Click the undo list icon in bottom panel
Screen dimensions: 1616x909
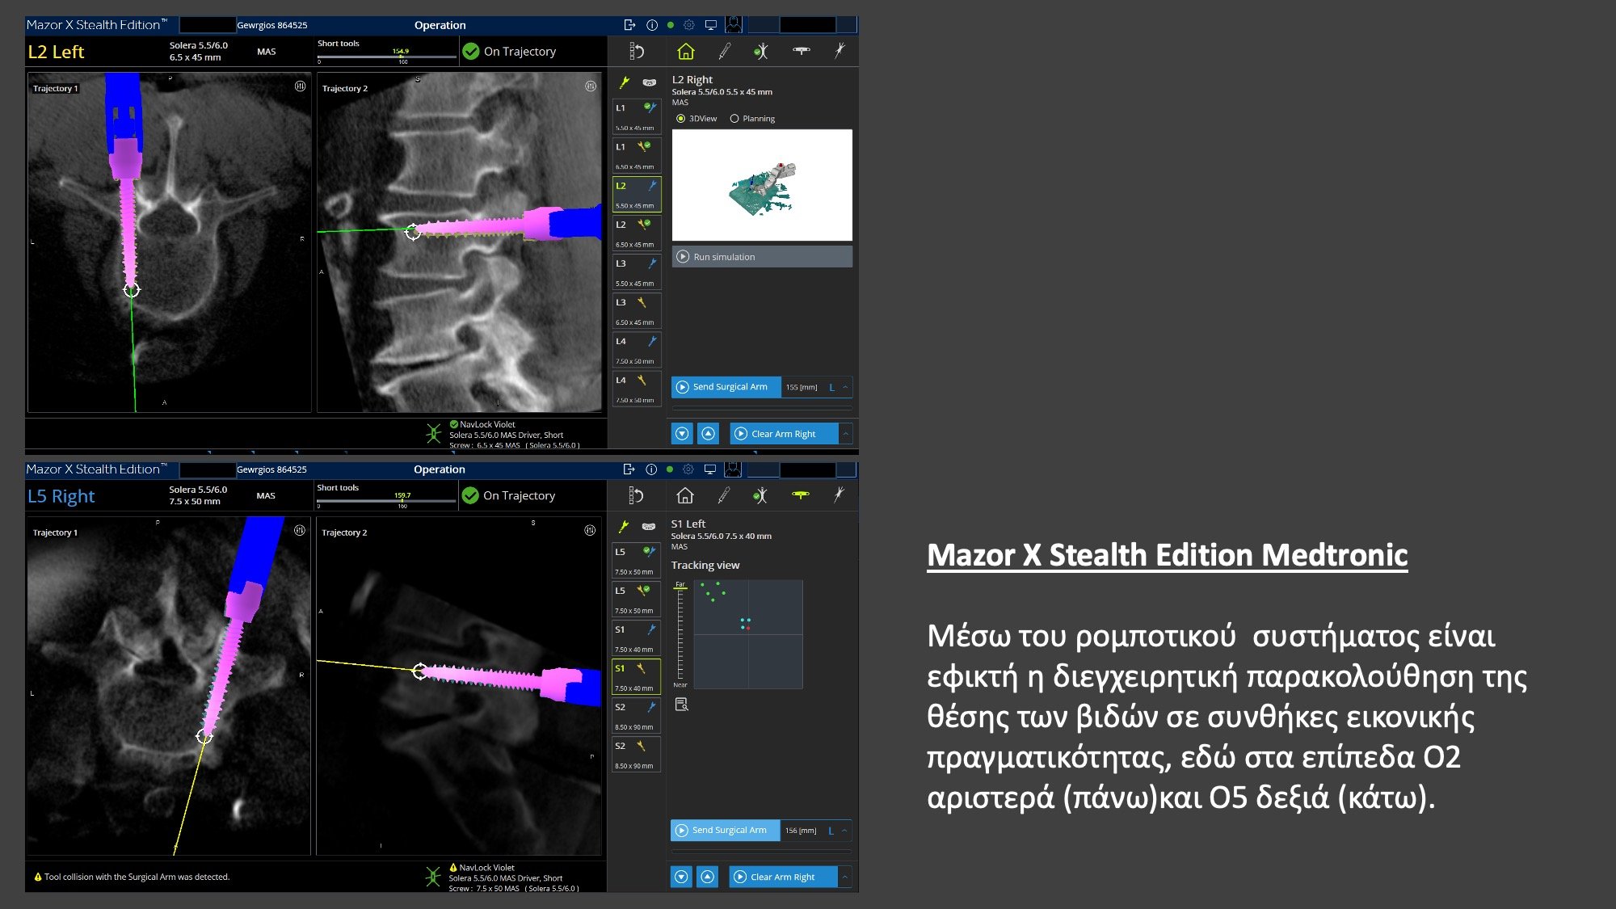[636, 495]
